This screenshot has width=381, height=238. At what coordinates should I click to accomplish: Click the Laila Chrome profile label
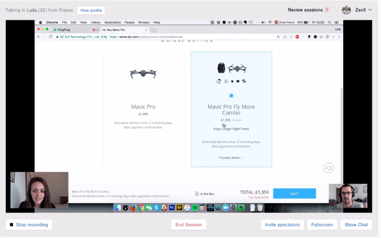[338, 29]
